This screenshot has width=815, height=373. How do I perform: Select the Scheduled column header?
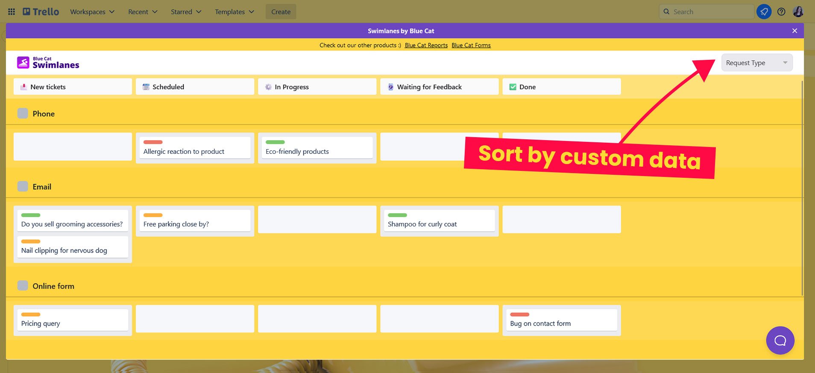coord(195,87)
